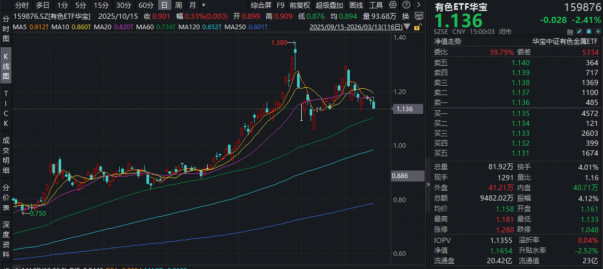Open 成交明细 sidebar tab
Viewport: 603px width, 269px height.
tap(6, 155)
